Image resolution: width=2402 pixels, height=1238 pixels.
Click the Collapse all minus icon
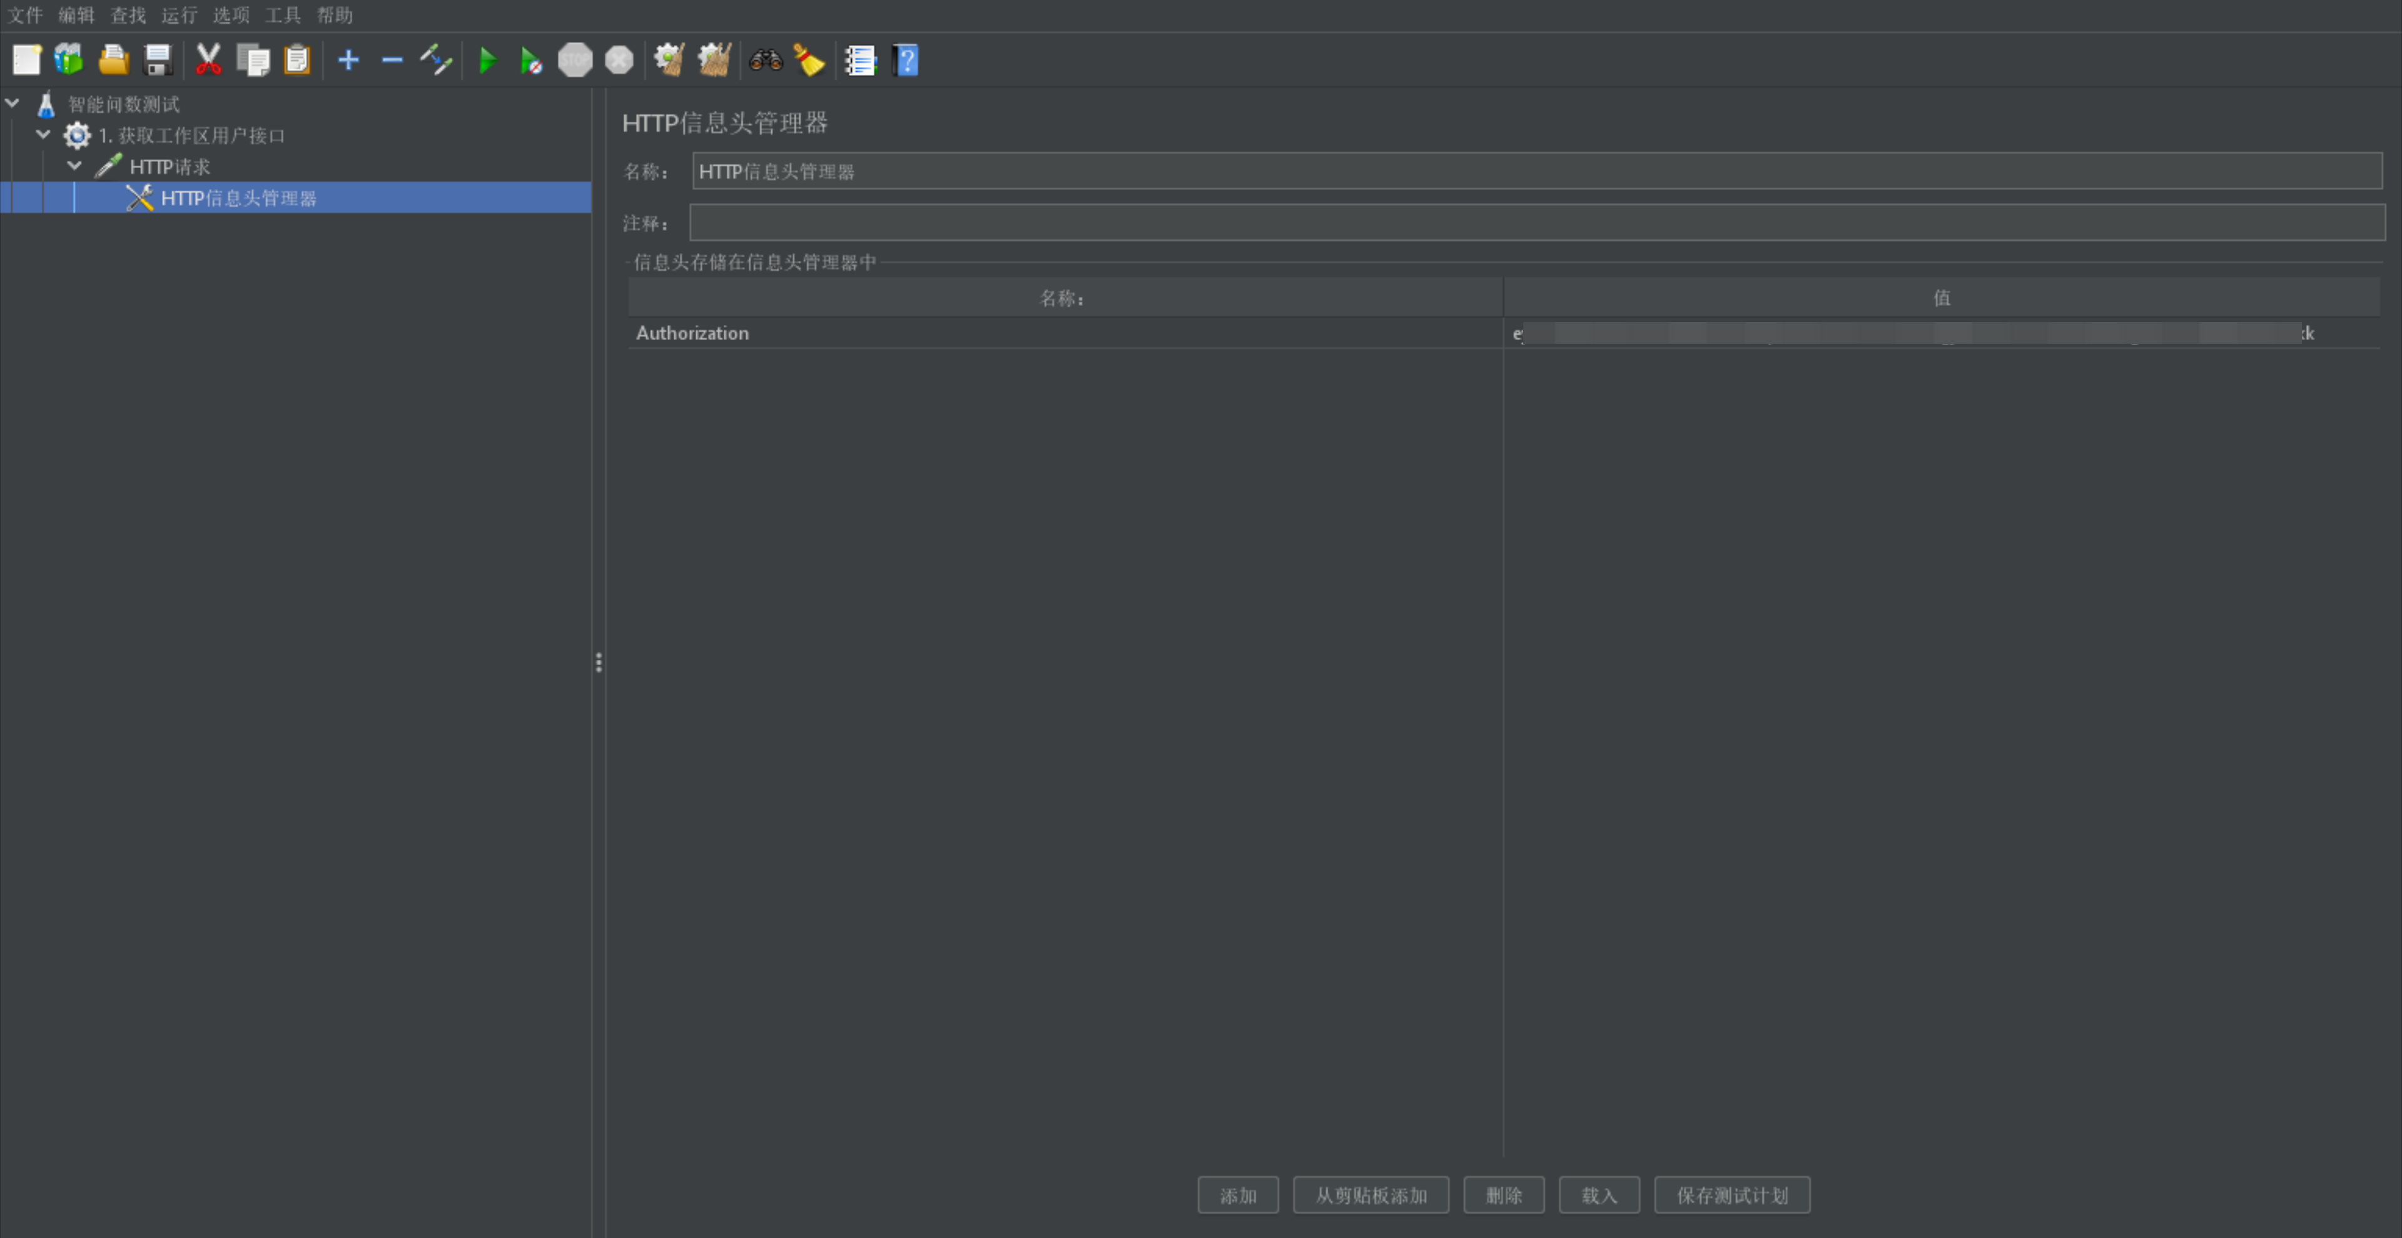[393, 61]
